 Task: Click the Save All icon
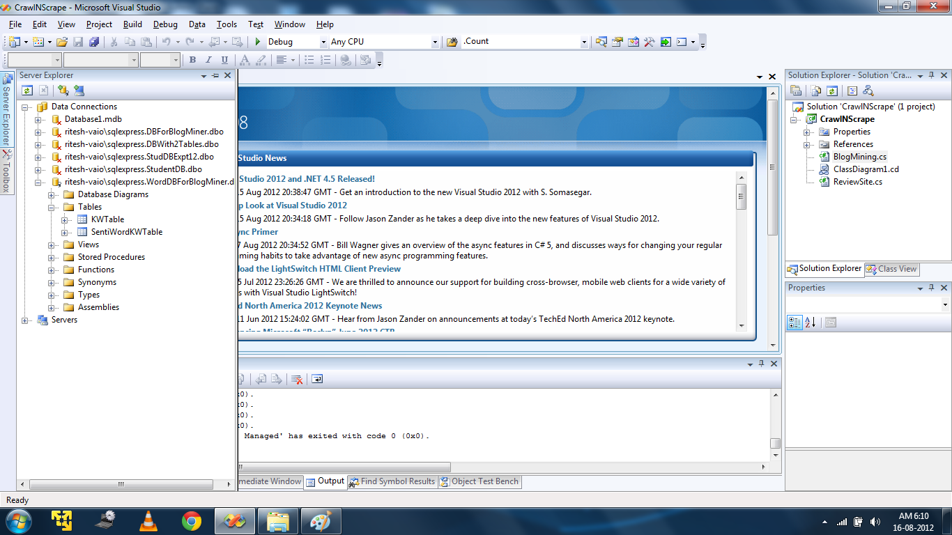pos(94,42)
